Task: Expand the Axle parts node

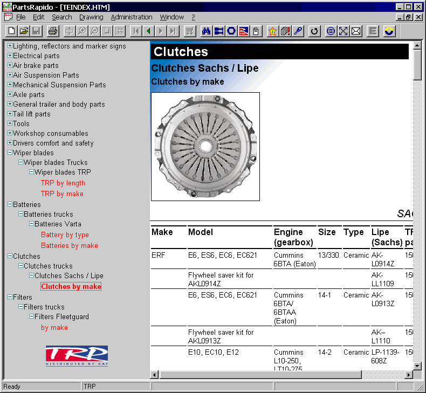Action: (10, 94)
